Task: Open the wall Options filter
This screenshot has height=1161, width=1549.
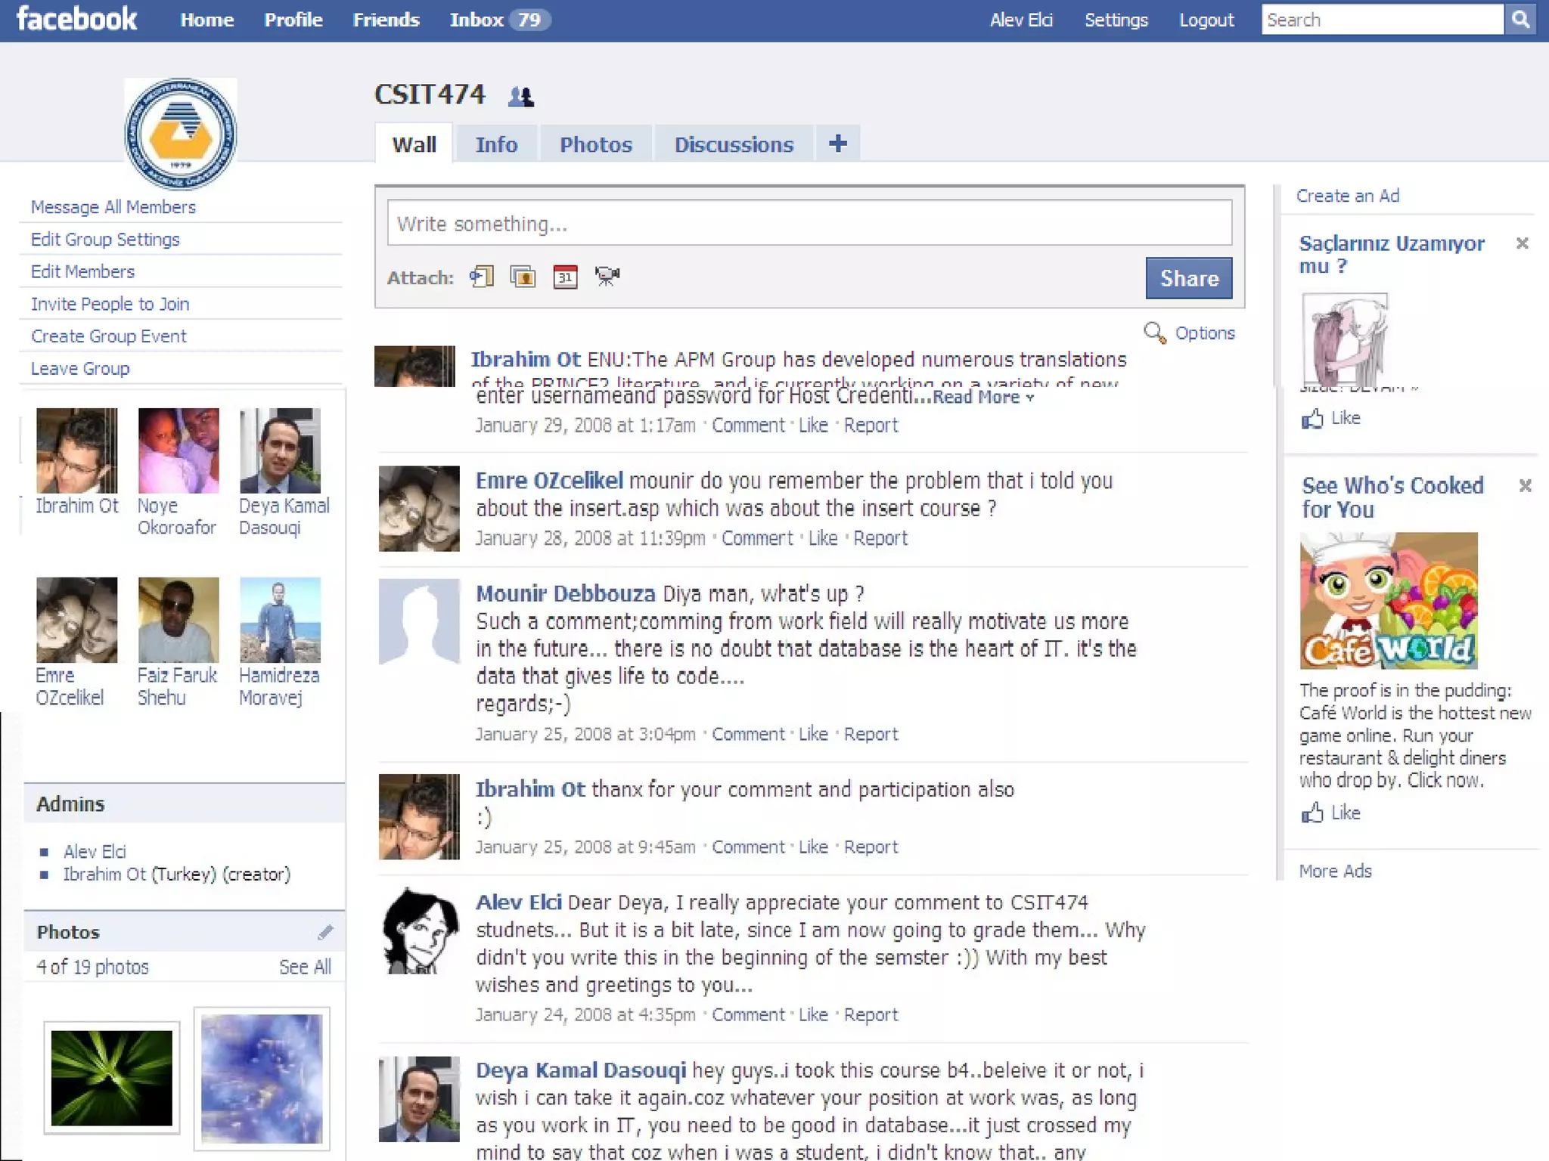Action: click(1203, 333)
